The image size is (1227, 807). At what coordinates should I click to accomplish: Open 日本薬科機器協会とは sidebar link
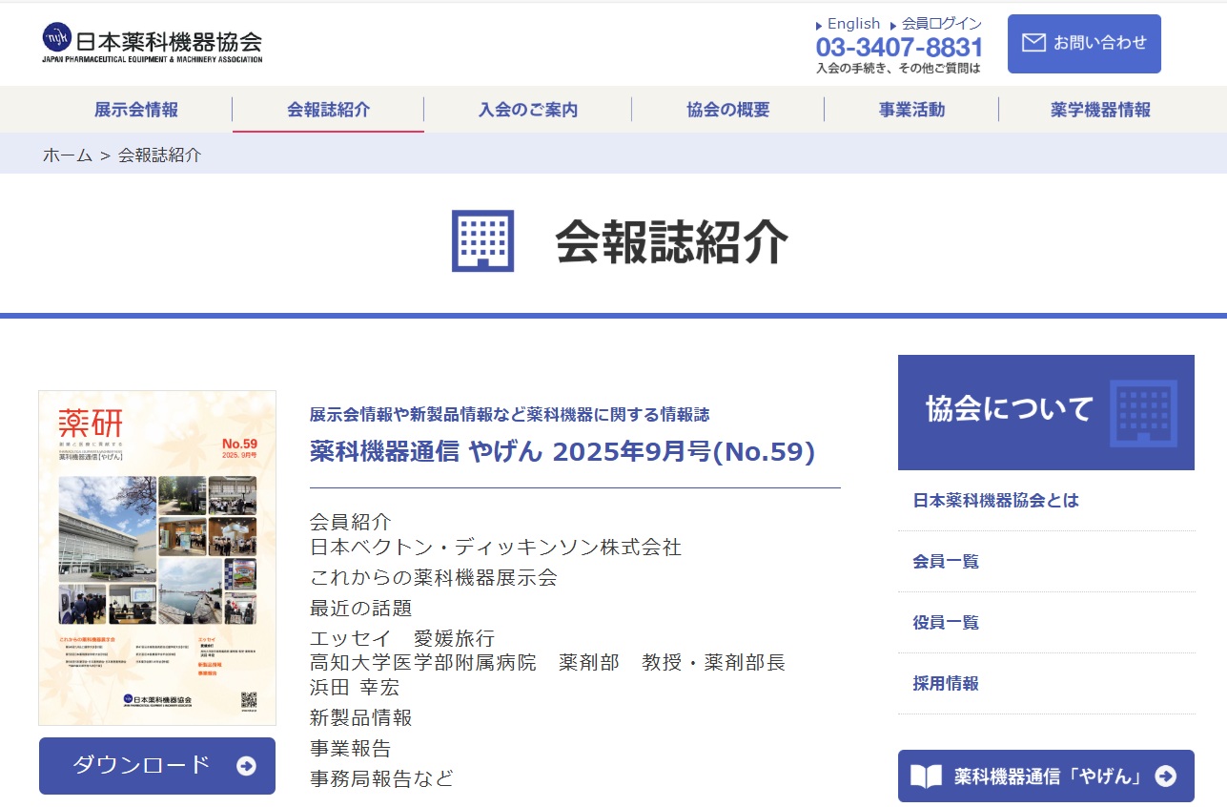point(995,501)
